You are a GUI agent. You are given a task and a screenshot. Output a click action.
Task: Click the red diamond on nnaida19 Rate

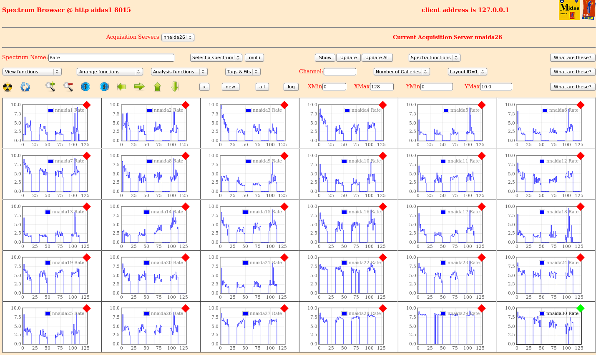[x=87, y=257]
